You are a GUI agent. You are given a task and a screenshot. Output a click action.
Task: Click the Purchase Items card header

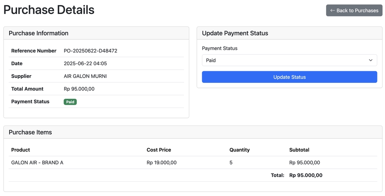[30, 132]
